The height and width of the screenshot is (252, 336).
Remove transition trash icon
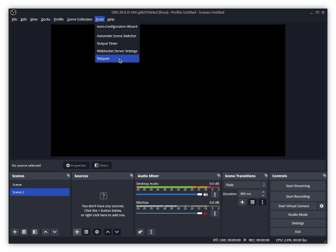pyautogui.click(x=252, y=202)
